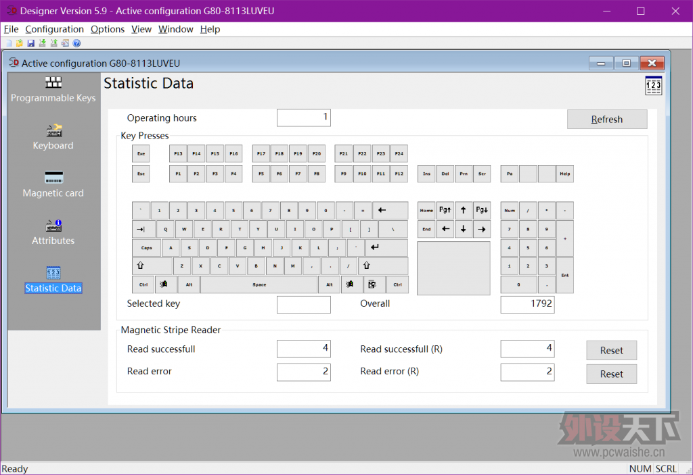Select the Help key on the layout
The height and width of the screenshot is (475, 693).
pyautogui.click(x=565, y=174)
